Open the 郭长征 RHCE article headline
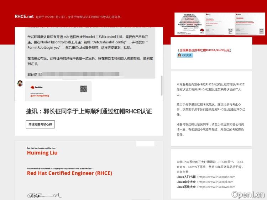 [x=89, y=111]
